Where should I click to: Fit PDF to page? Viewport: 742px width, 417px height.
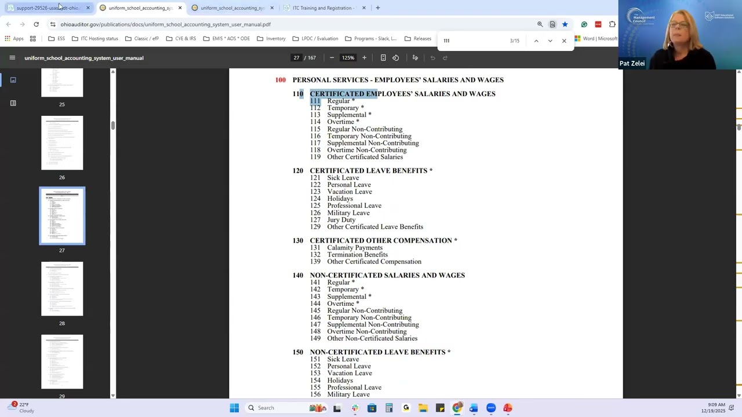pyautogui.click(x=383, y=58)
